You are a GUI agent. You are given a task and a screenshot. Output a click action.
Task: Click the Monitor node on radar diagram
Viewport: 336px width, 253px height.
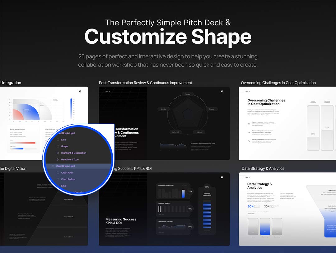click(164, 109)
